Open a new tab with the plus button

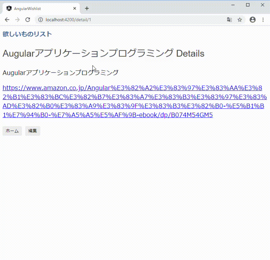87,8
